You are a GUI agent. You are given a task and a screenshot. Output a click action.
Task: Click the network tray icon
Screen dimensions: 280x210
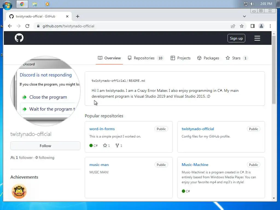246,4
